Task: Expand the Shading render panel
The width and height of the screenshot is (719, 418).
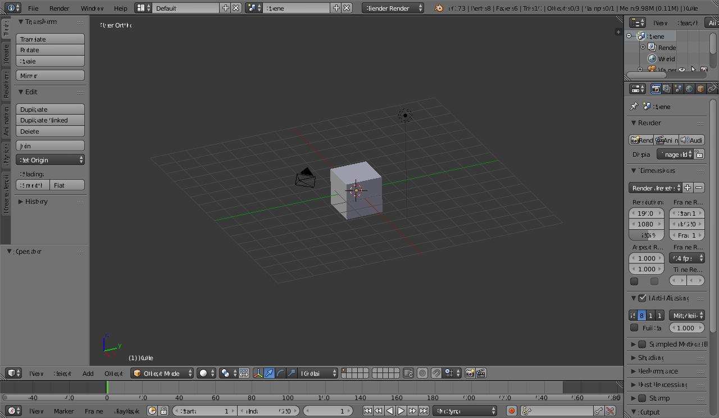Action: pos(634,358)
